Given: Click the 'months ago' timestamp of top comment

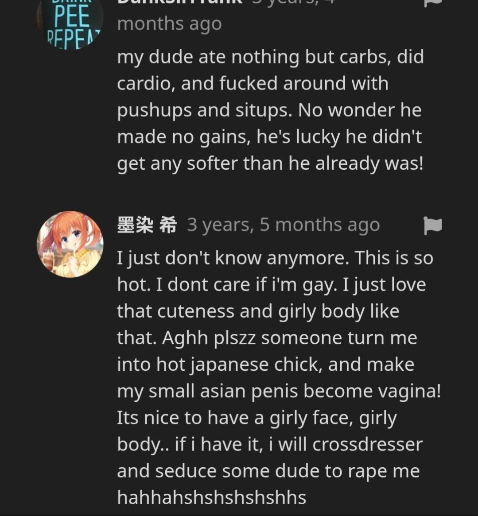Looking at the screenshot, I should (x=170, y=24).
